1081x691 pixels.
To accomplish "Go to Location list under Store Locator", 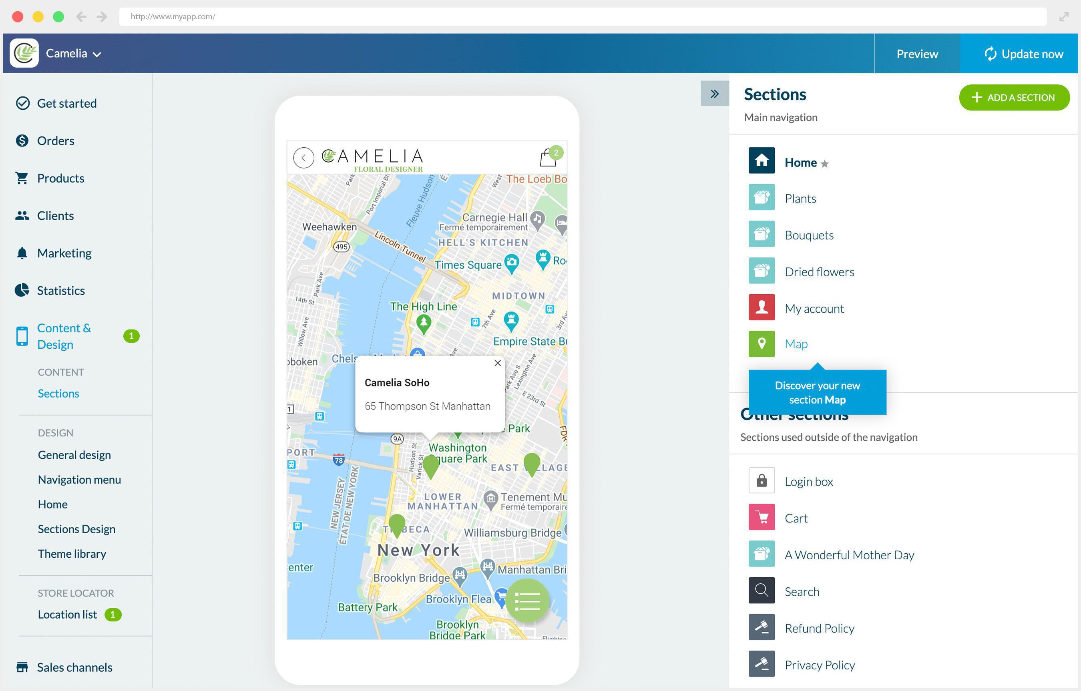I will pos(67,614).
